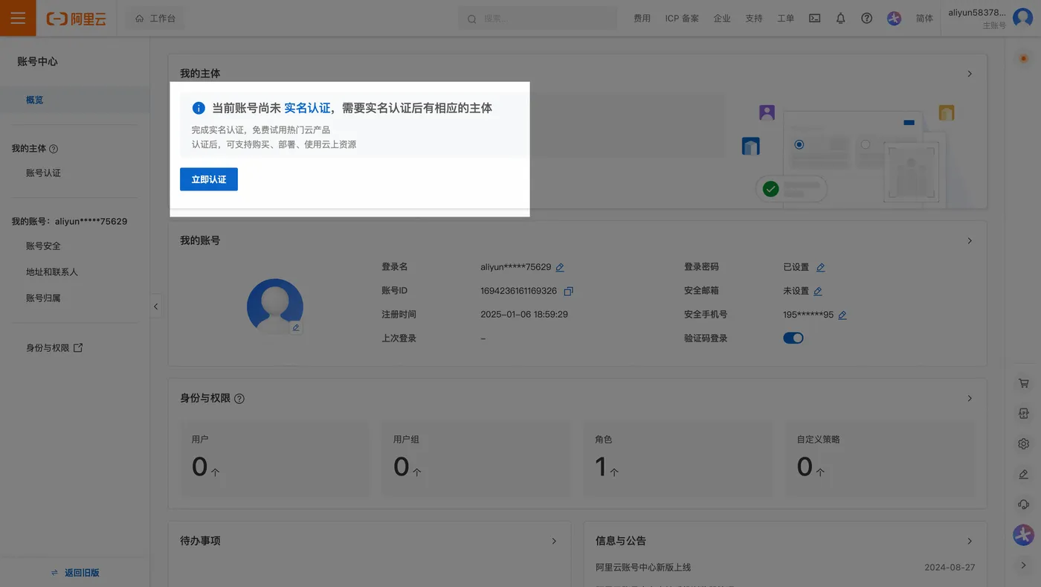Click the help icon beside 身份与权限 heading
Image resolution: width=1041 pixels, height=587 pixels.
click(239, 399)
